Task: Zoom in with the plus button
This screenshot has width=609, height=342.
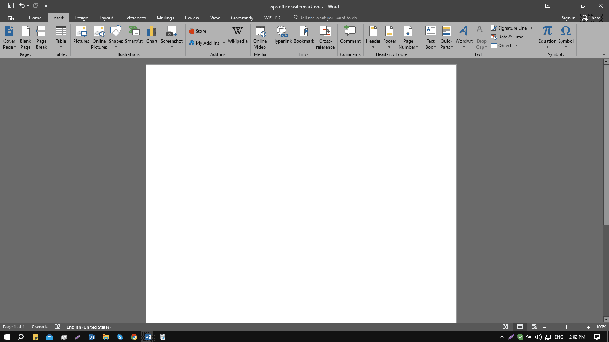Action: pyautogui.click(x=588, y=327)
